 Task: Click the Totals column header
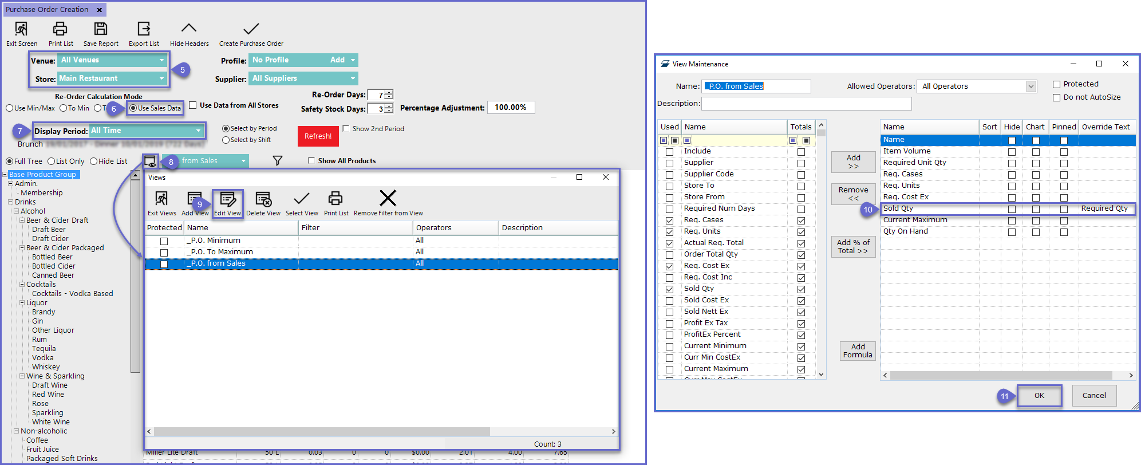point(801,127)
